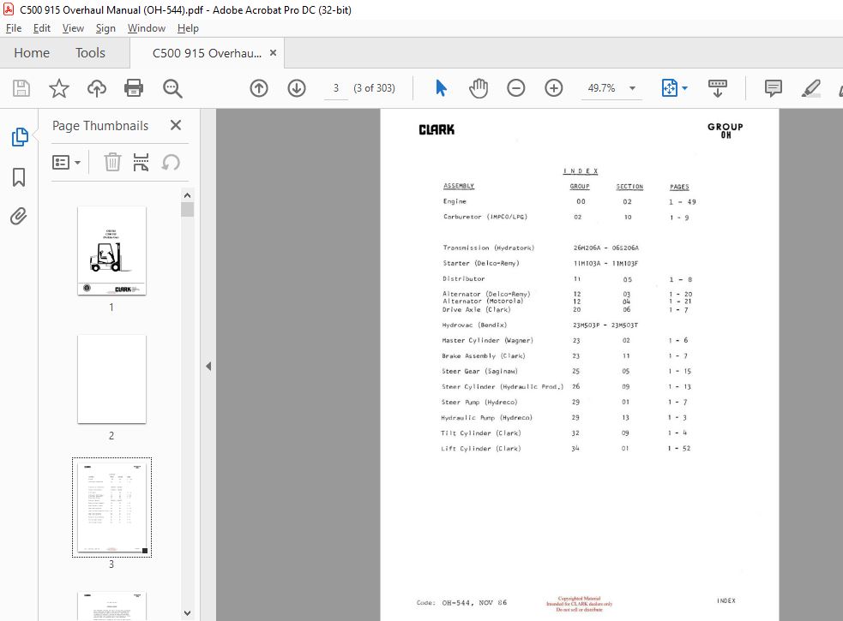Open the Bookmarks pane icon
The height and width of the screenshot is (621, 843).
[19, 176]
